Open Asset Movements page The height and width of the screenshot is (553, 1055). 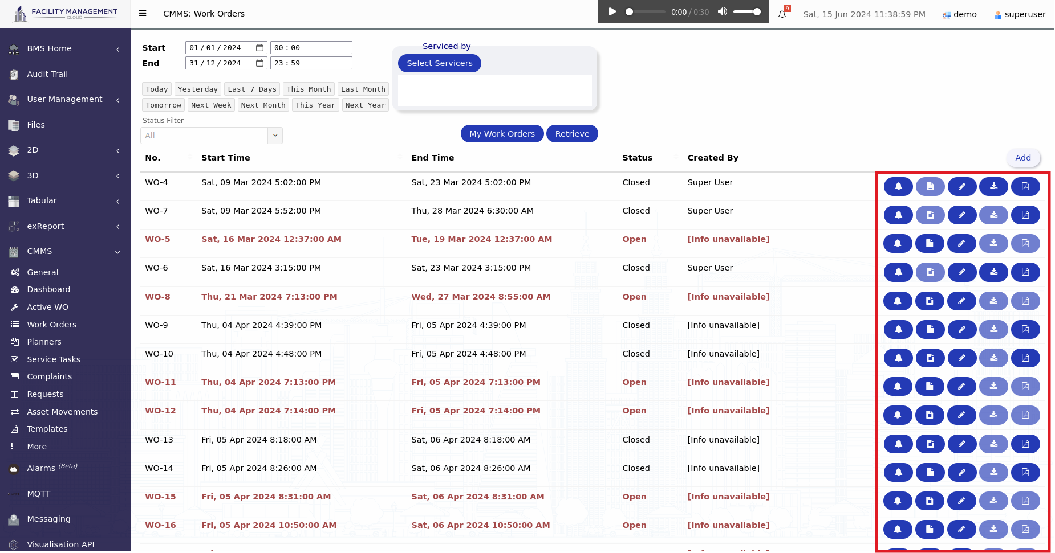[62, 412]
